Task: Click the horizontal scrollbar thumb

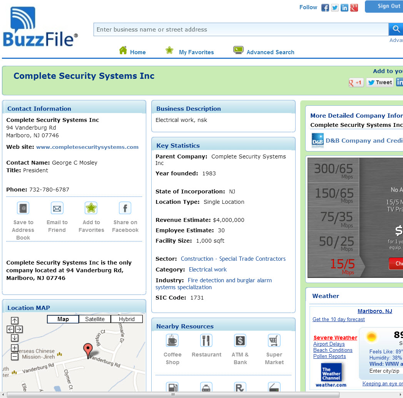Action: coord(173,395)
